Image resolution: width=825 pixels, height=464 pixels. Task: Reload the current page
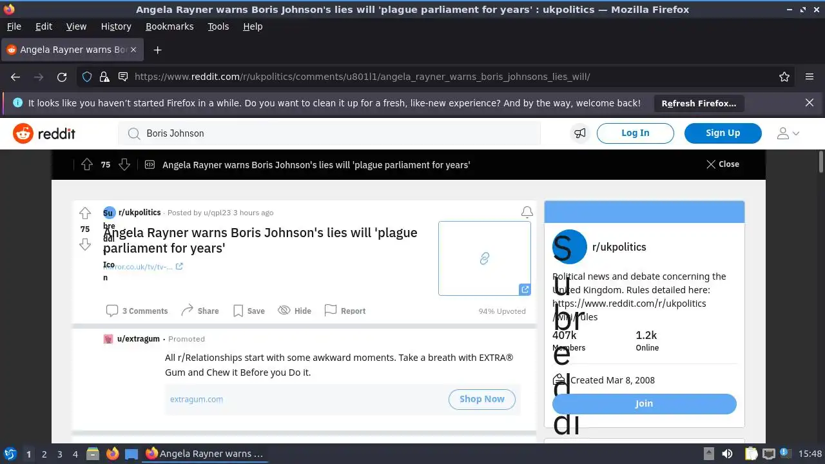click(62, 77)
